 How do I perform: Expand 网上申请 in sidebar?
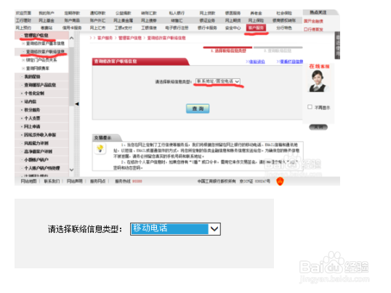click(32, 126)
